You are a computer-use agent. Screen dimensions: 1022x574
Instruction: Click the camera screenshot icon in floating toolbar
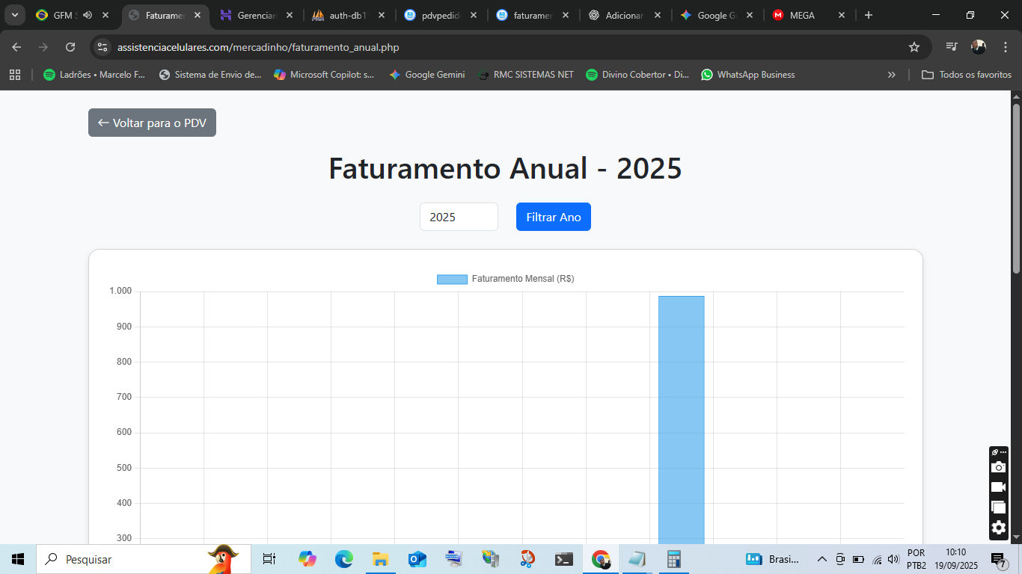(998, 467)
